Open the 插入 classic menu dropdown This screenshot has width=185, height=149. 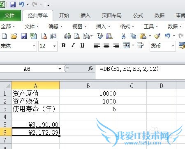click(x=103, y=26)
